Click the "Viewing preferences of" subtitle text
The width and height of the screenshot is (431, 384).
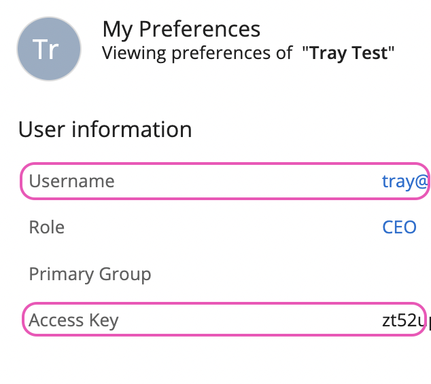tap(197, 53)
